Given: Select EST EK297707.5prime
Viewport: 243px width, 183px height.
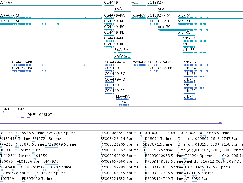Looking at the screenshot, I should [x=51, y=136].
